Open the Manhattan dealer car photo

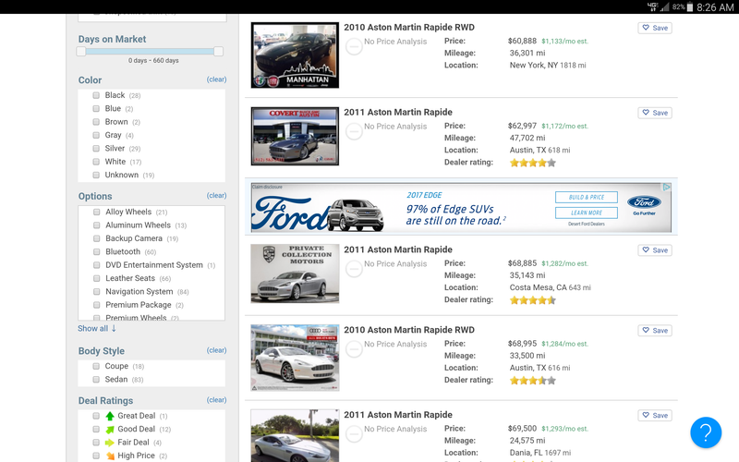[295, 55]
